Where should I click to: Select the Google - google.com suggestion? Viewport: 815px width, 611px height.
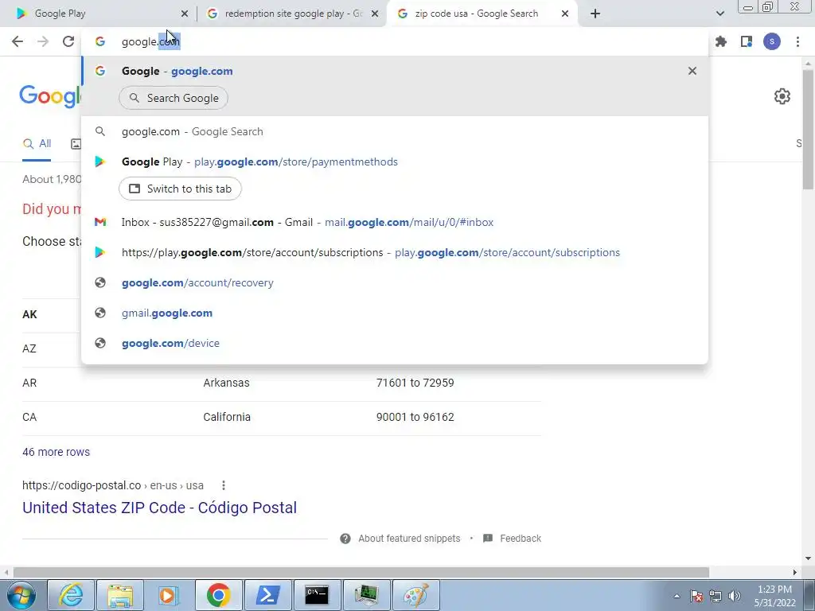click(395, 71)
